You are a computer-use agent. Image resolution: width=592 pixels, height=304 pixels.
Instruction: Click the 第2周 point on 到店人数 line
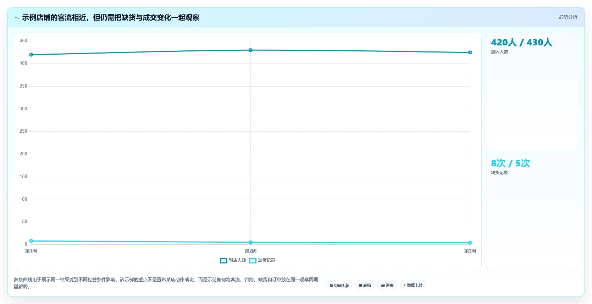click(x=250, y=50)
